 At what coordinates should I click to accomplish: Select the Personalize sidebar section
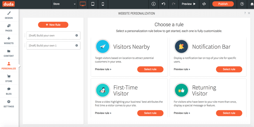pyautogui.click(x=9, y=66)
